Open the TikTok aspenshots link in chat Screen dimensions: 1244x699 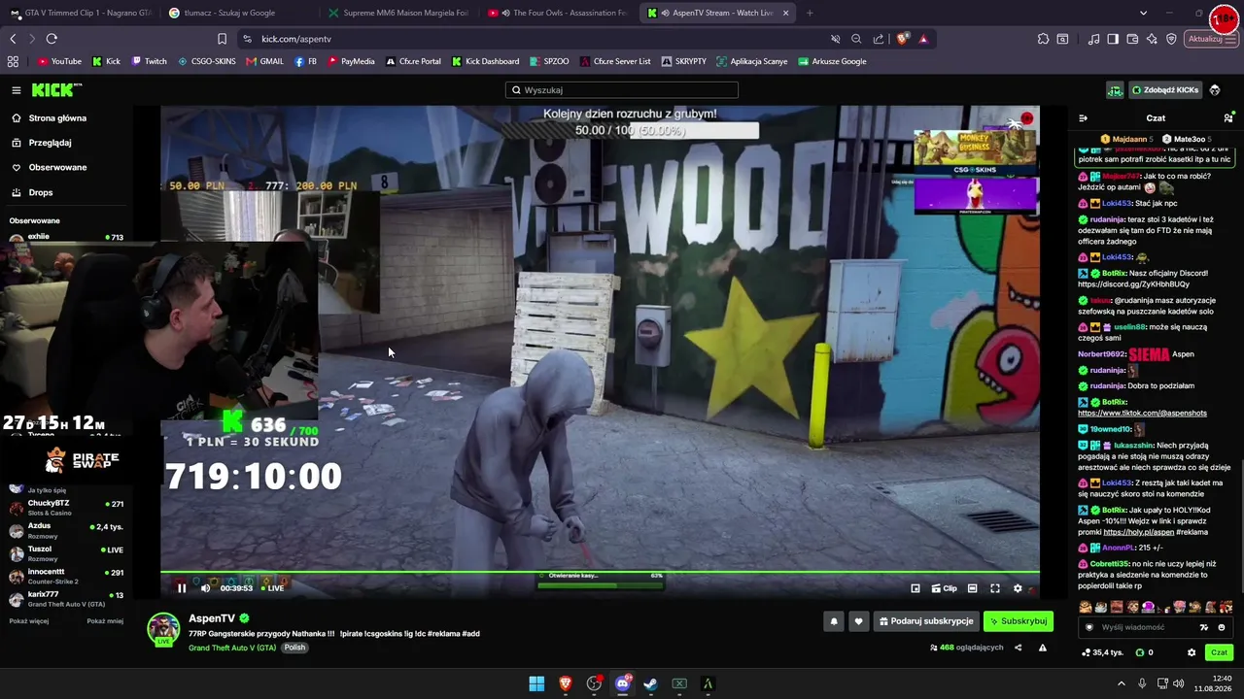pos(1142,414)
